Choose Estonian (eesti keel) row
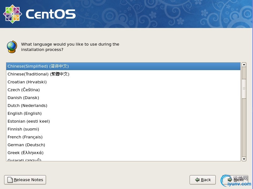The height and width of the screenshot is (189, 253). (123, 121)
